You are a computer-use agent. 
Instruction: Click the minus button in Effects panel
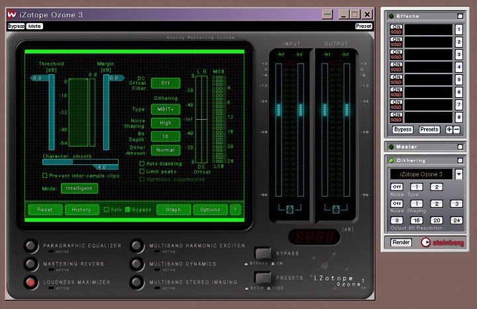pos(456,130)
